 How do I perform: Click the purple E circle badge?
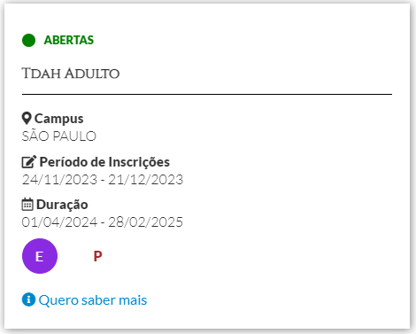[x=40, y=256]
